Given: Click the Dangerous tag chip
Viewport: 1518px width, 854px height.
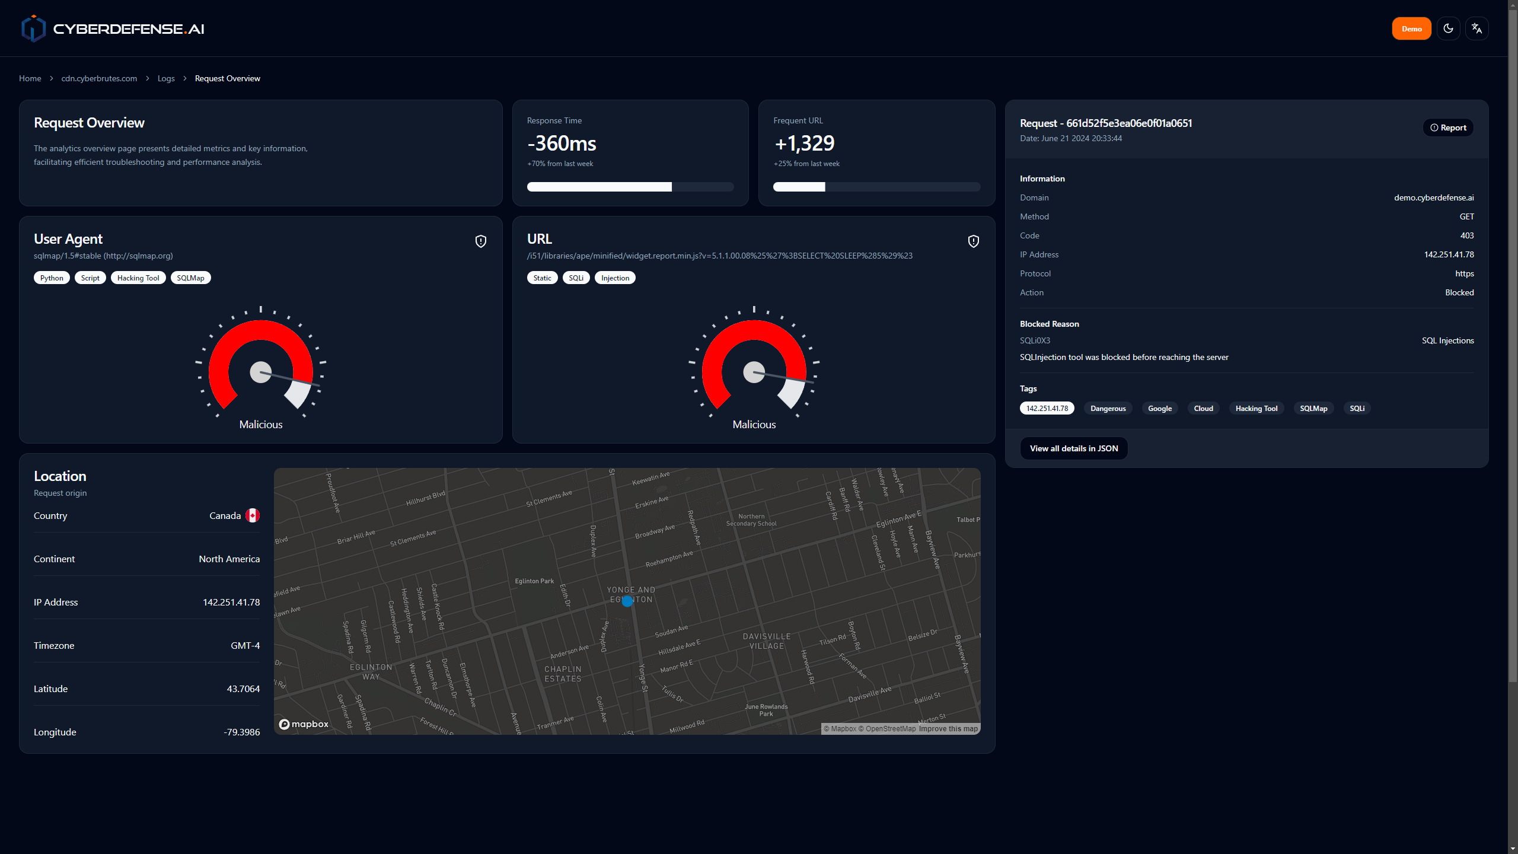Looking at the screenshot, I should (x=1108, y=408).
